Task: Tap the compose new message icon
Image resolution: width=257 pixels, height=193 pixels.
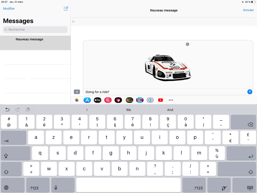Action: [x=66, y=8]
